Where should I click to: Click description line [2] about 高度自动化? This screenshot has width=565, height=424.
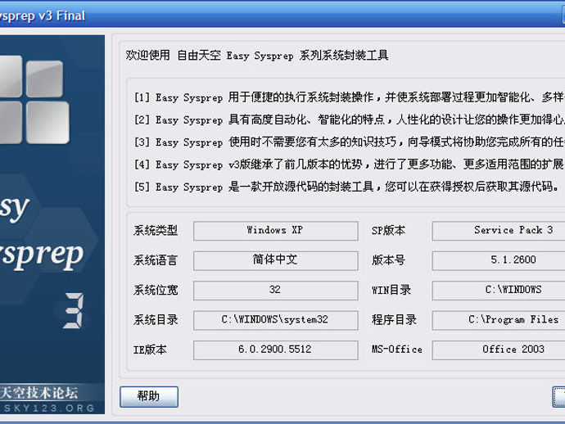[349, 120]
